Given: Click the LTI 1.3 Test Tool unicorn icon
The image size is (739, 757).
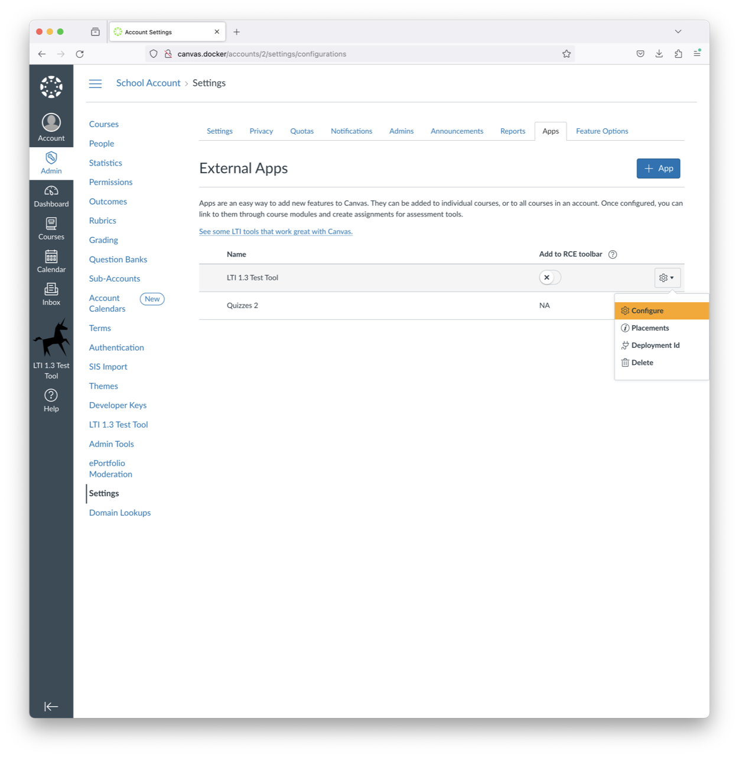Looking at the screenshot, I should click(x=51, y=337).
